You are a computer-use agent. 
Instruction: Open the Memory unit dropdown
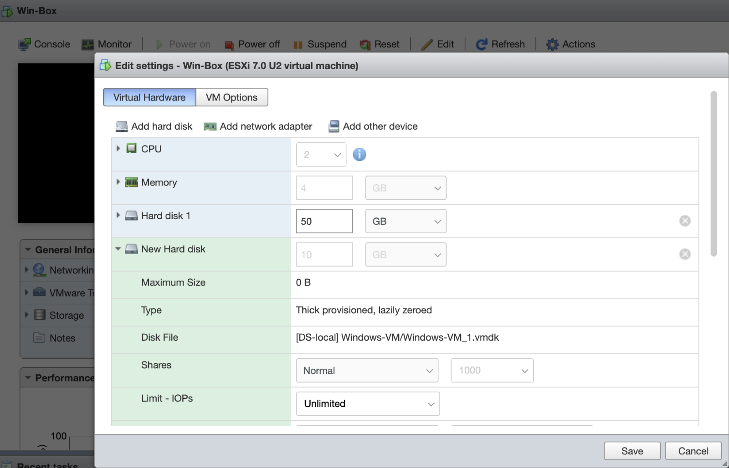coord(406,188)
